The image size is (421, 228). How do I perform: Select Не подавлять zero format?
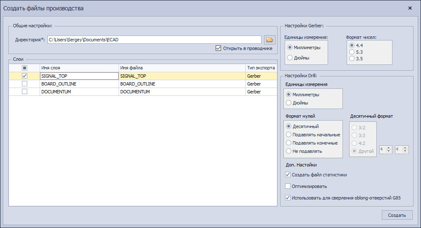[x=289, y=151]
